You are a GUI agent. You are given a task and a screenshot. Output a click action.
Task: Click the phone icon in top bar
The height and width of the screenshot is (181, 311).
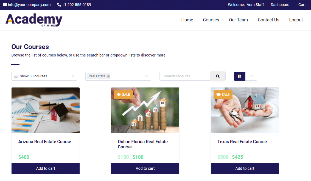click(59, 5)
